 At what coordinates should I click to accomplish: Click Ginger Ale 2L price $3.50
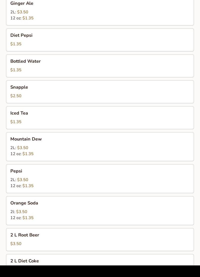[x=22, y=12]
